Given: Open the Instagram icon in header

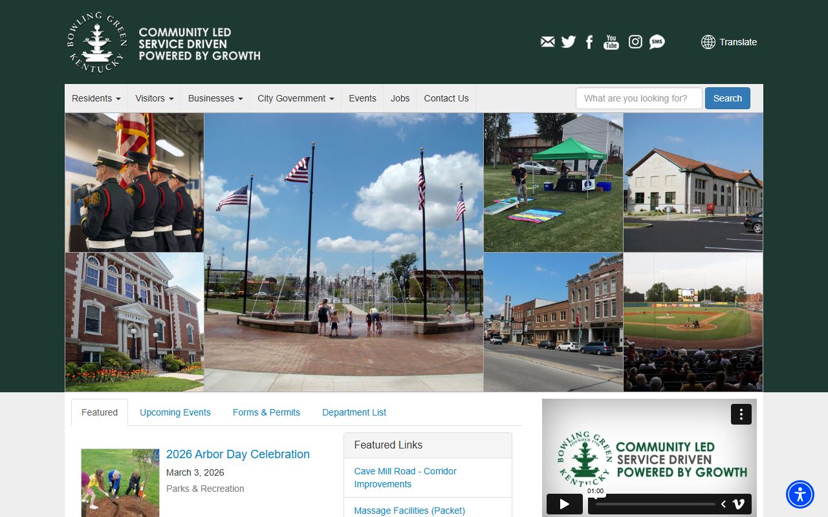Looking at the screenshot, I should click(636, 42).
